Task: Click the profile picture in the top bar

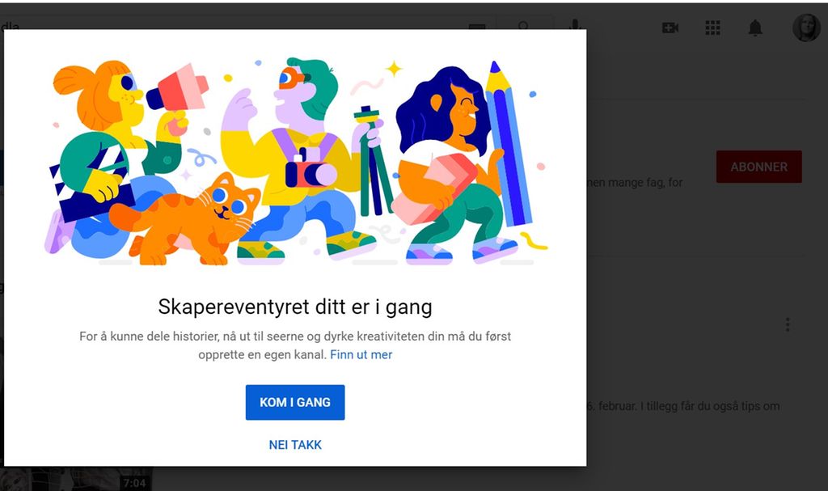Action: [x=805, y=27]
